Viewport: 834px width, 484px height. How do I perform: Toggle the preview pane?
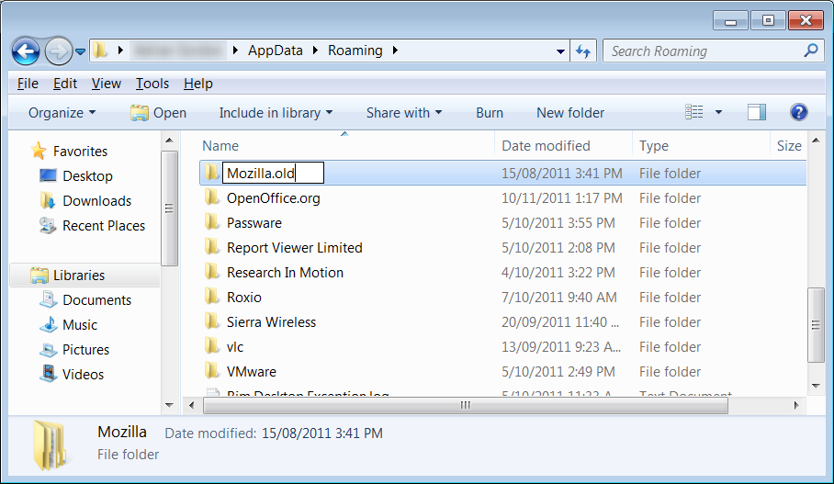756,112
